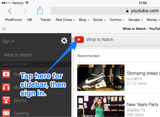Image resolution: width=160 pixels, height=117 pixels.
Task: Tap the Recommended section heading
Action: coord(88,56)
